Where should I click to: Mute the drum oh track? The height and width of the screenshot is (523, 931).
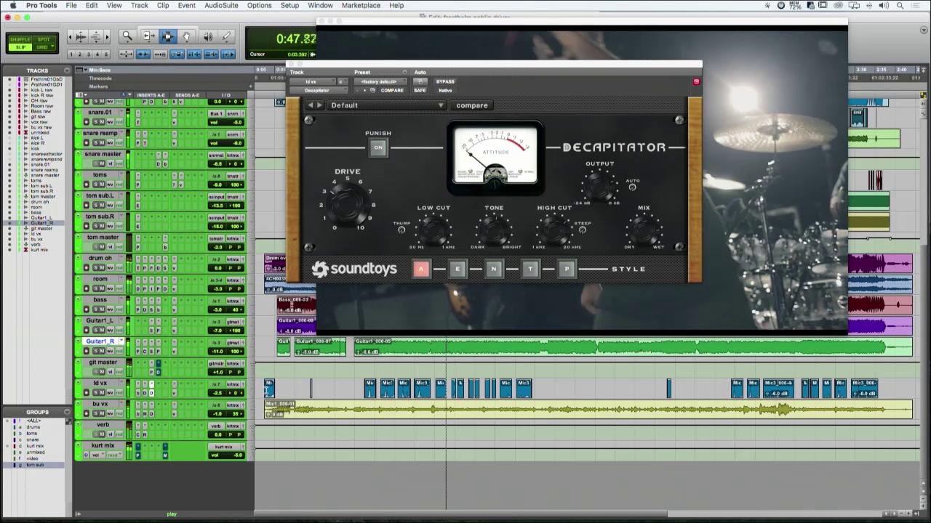coord(103,268)
